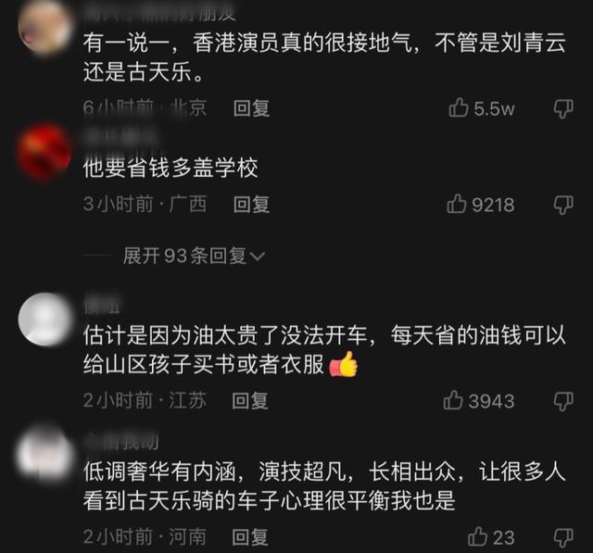The image size is (593, 553).
Task: Open the red avatar of the Guangxi commenter
Action: [x=44, y=153]
